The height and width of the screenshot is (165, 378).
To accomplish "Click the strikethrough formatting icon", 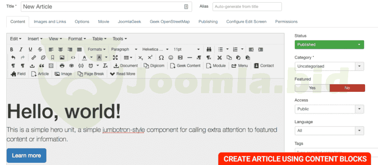I will [x=40, y=49].
